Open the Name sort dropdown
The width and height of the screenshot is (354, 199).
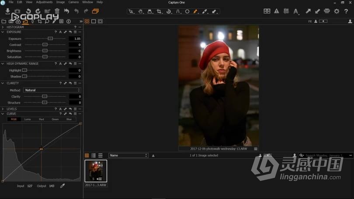point(128,155)
